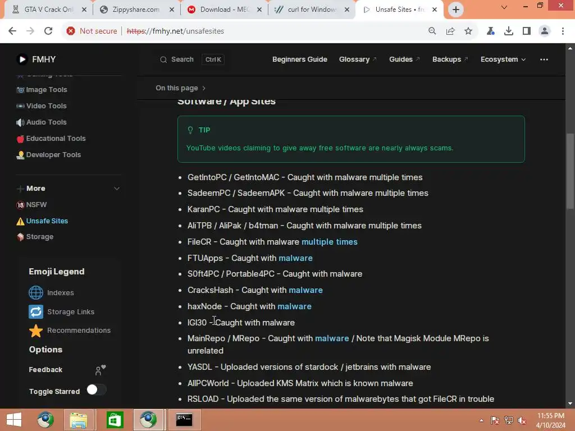The width and height of the screenshot is (575, 431).
Task: Switch to GTA V Crack tab
Action: click(48, 10)
